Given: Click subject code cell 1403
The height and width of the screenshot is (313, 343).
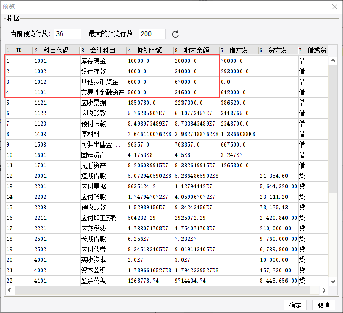Looking at the screenshot, I should click(x=56, y=134).
